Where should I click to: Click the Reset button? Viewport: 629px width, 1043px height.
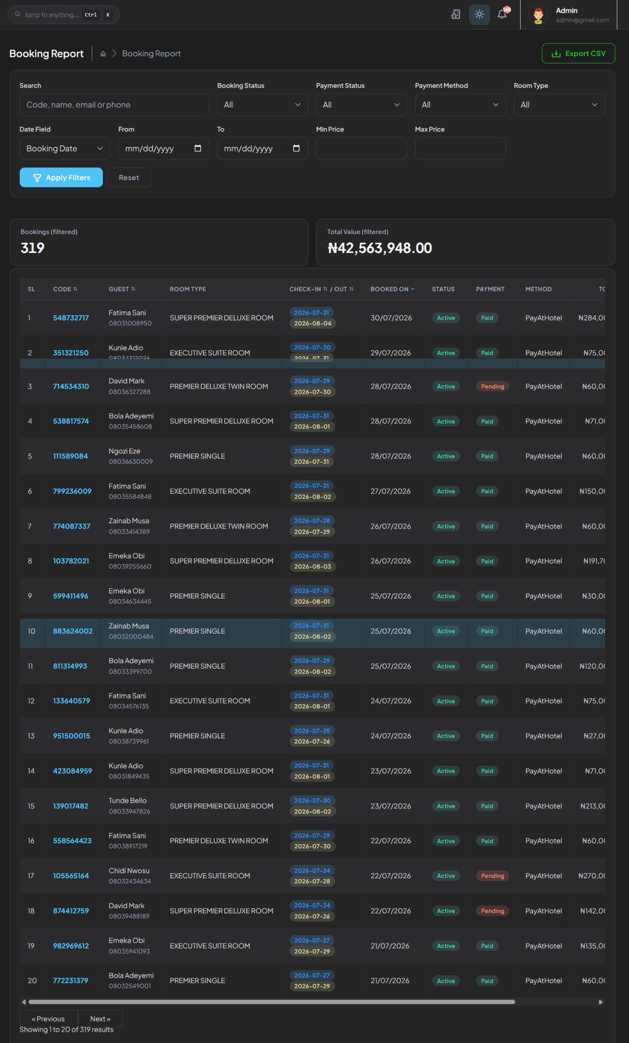click(129, 177)
